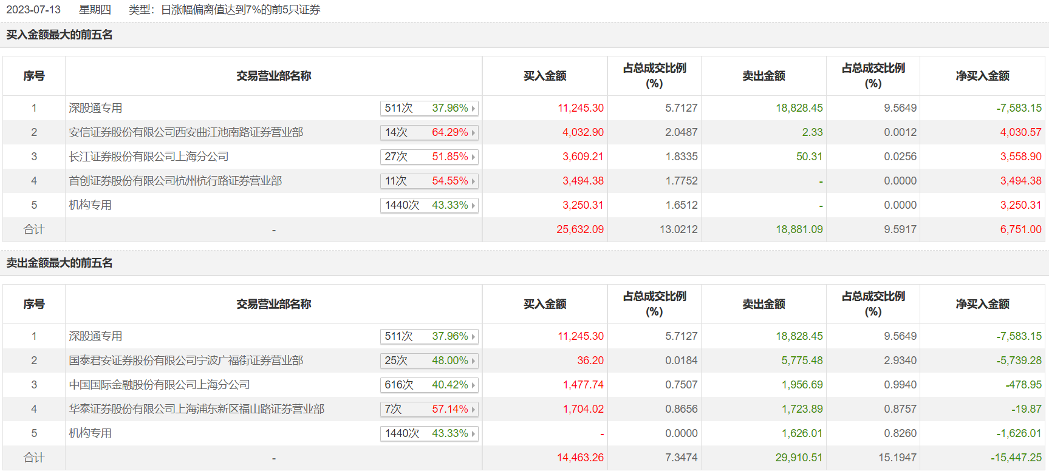Click the arrow beside 中国国际金融's 40.42% badge
Image resolution: width=1049 pixels, height=474 pixels.
(473, 385)
